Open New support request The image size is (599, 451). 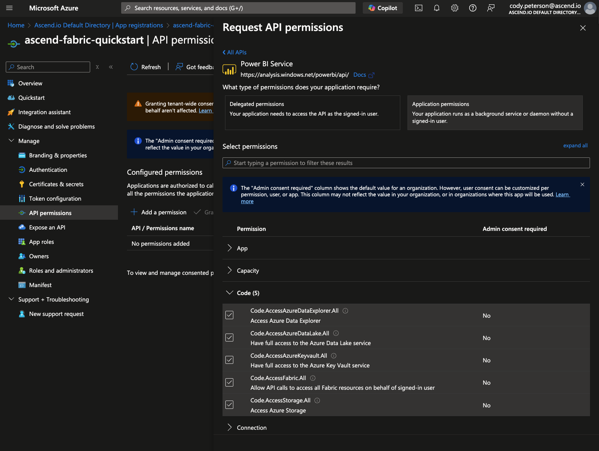click(56, 314)
